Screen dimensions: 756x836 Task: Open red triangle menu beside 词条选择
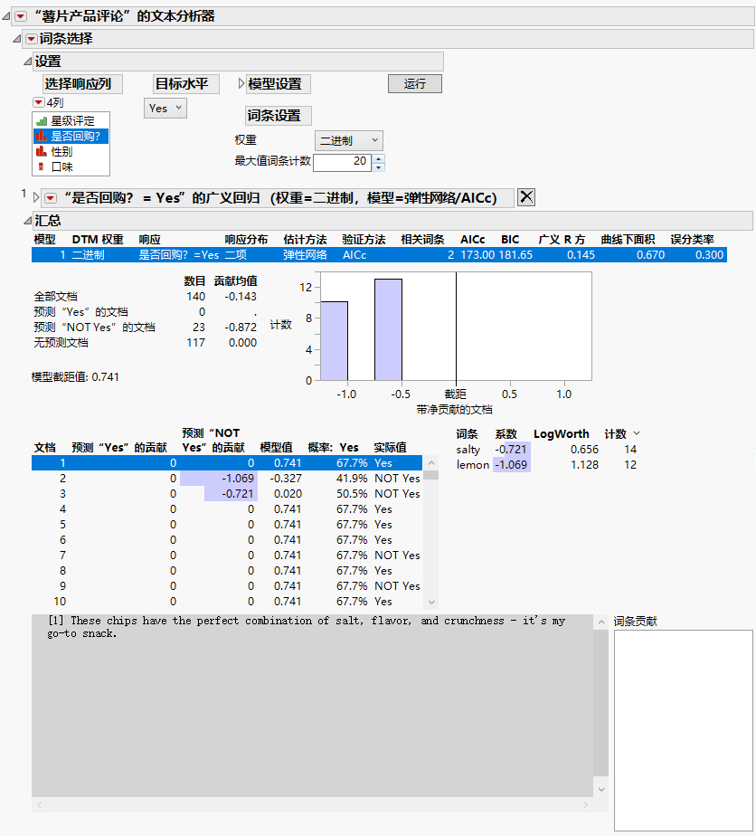32,39
